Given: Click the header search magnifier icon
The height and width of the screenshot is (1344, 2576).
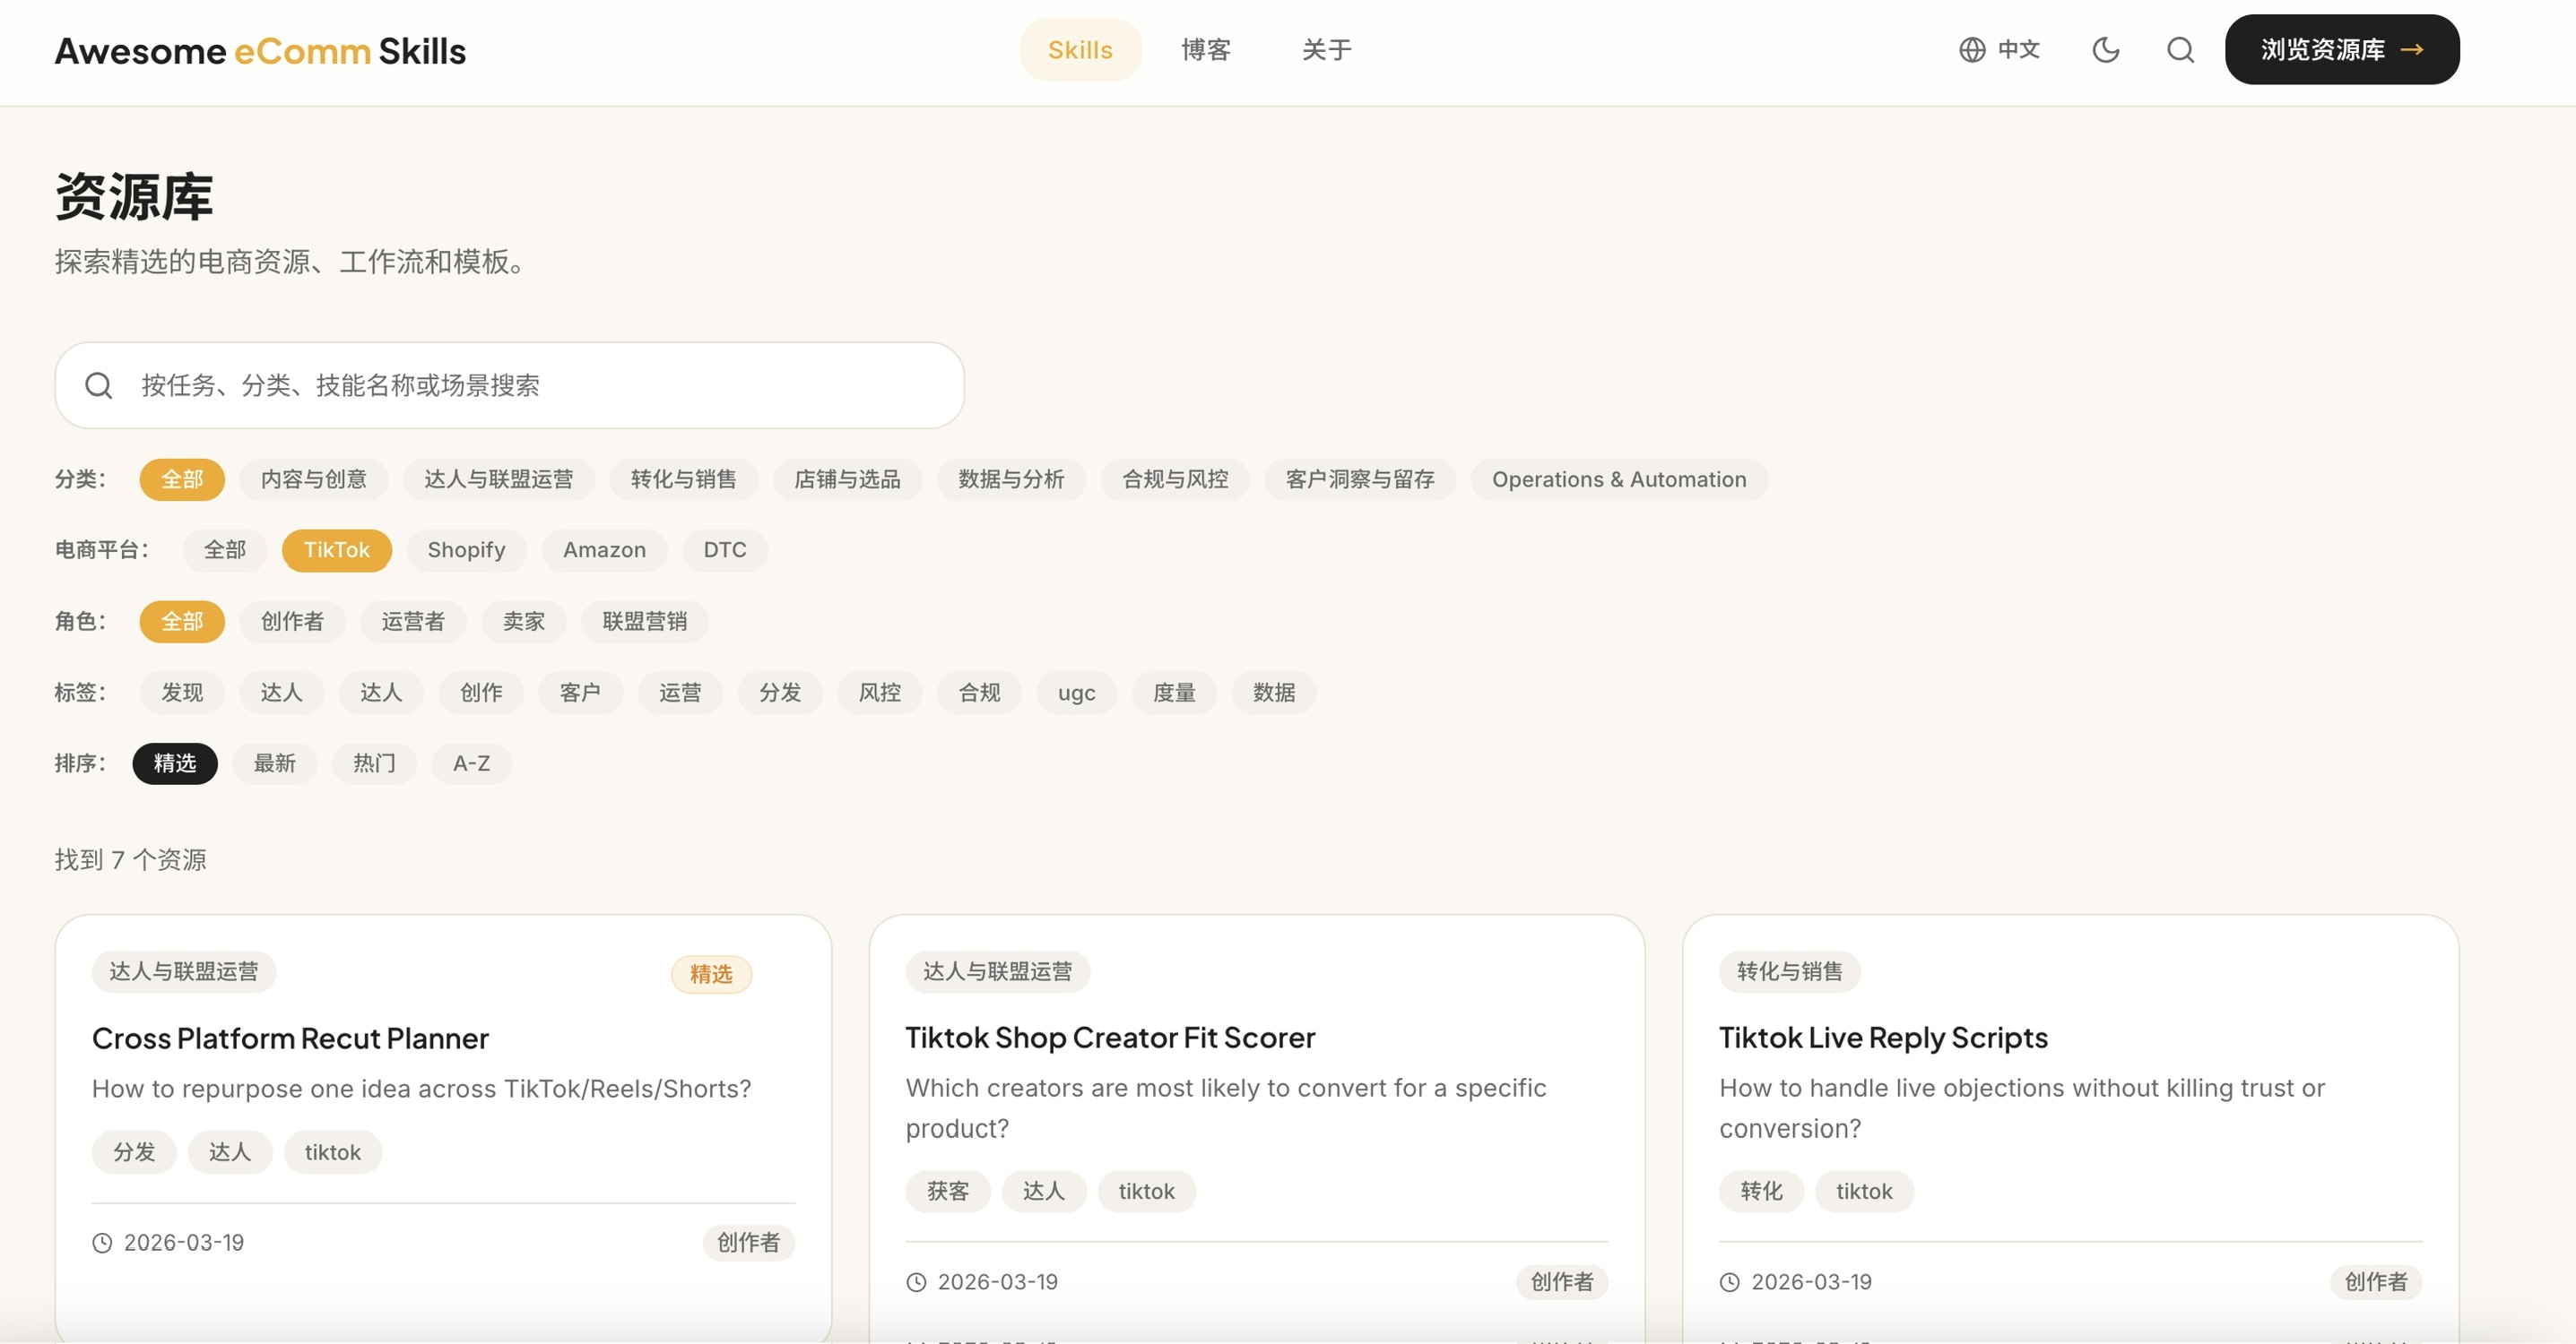Looking at the screenshot, I should point(2180,50).
